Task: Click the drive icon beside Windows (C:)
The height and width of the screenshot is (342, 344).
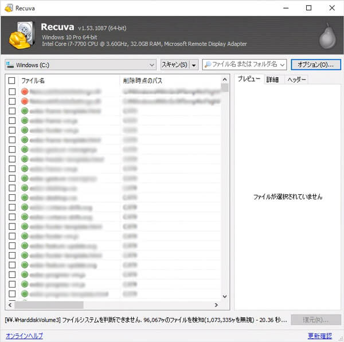Action: coord(10,65)
